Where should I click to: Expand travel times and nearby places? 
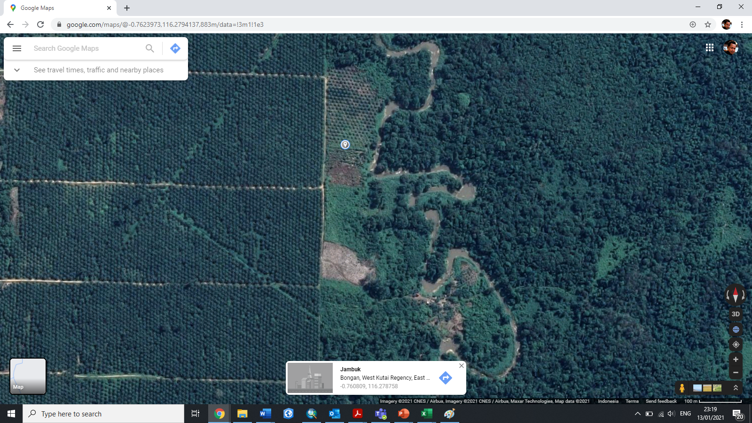17,70
